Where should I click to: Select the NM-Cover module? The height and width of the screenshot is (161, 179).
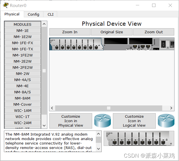point(23,104)
